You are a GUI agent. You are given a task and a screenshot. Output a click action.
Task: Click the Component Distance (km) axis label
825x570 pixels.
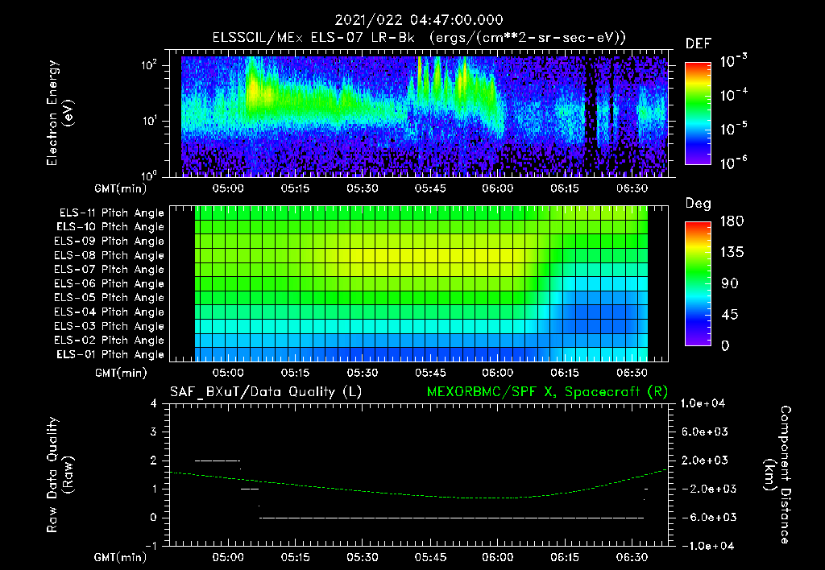(777, 475)
